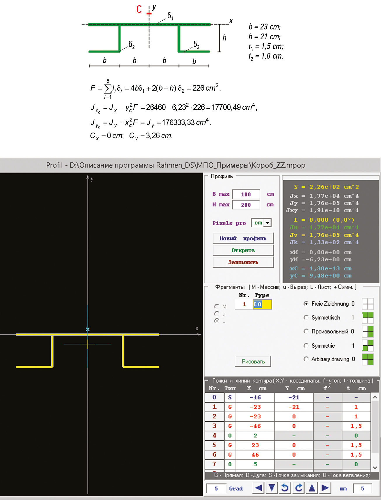Select the Symmetrisch radio option
The width and height of the screenshot is (381, 500).
[x=306, y=317]
